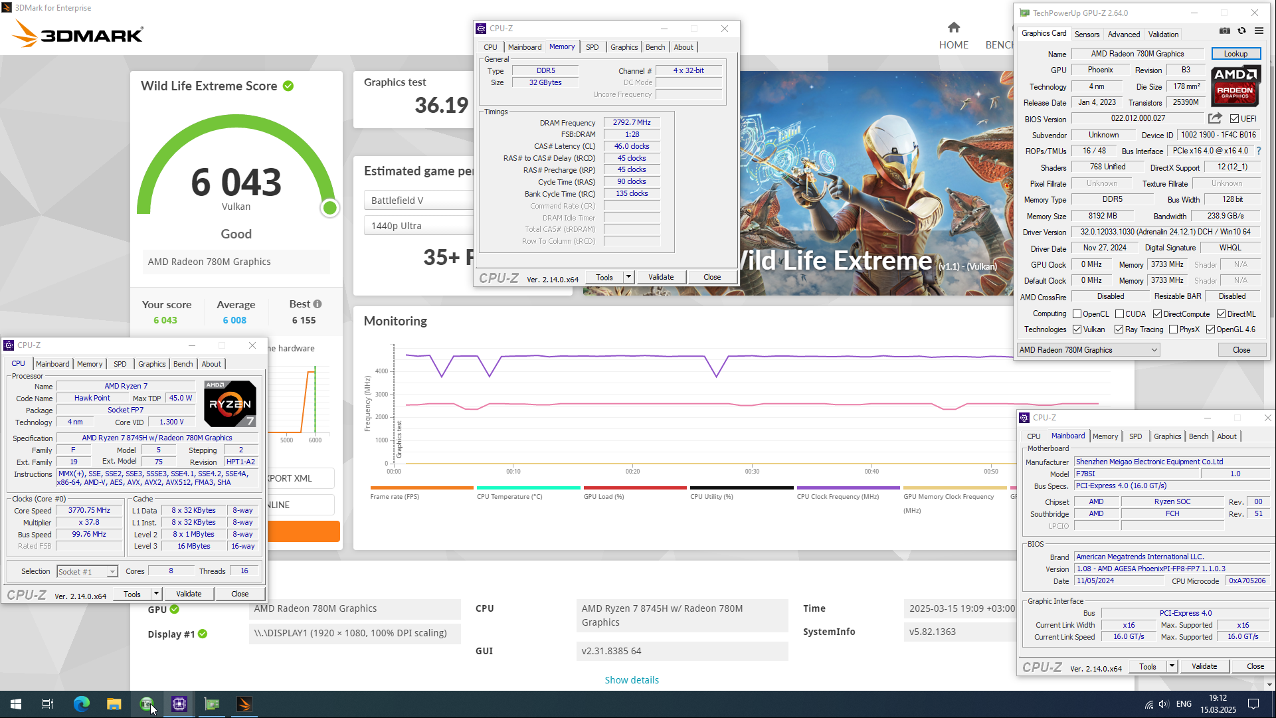
Task: Toggle the DirectML checkbox
Action: coord(1221,314)
